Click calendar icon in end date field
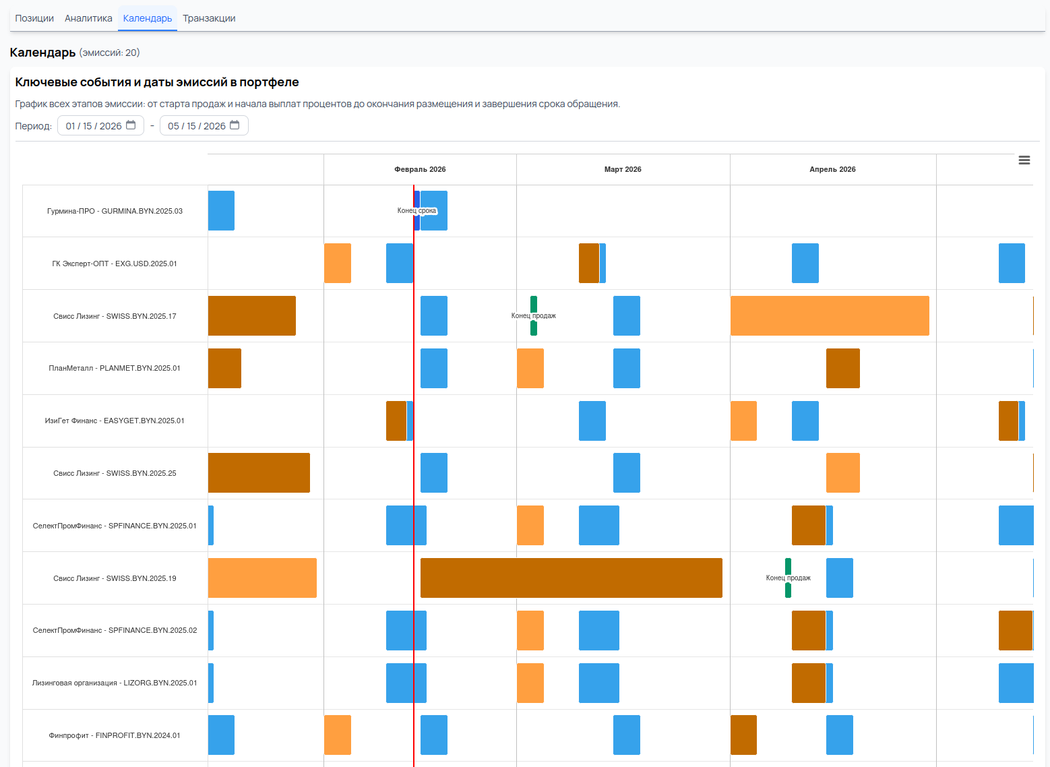Viewport: 1050px width, 767px height. [235, 125]
